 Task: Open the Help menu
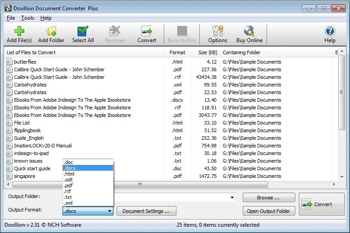pyautogui.click(x=46, y=18)
